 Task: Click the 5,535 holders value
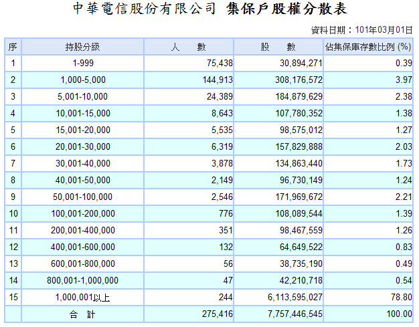coord(222,130)
